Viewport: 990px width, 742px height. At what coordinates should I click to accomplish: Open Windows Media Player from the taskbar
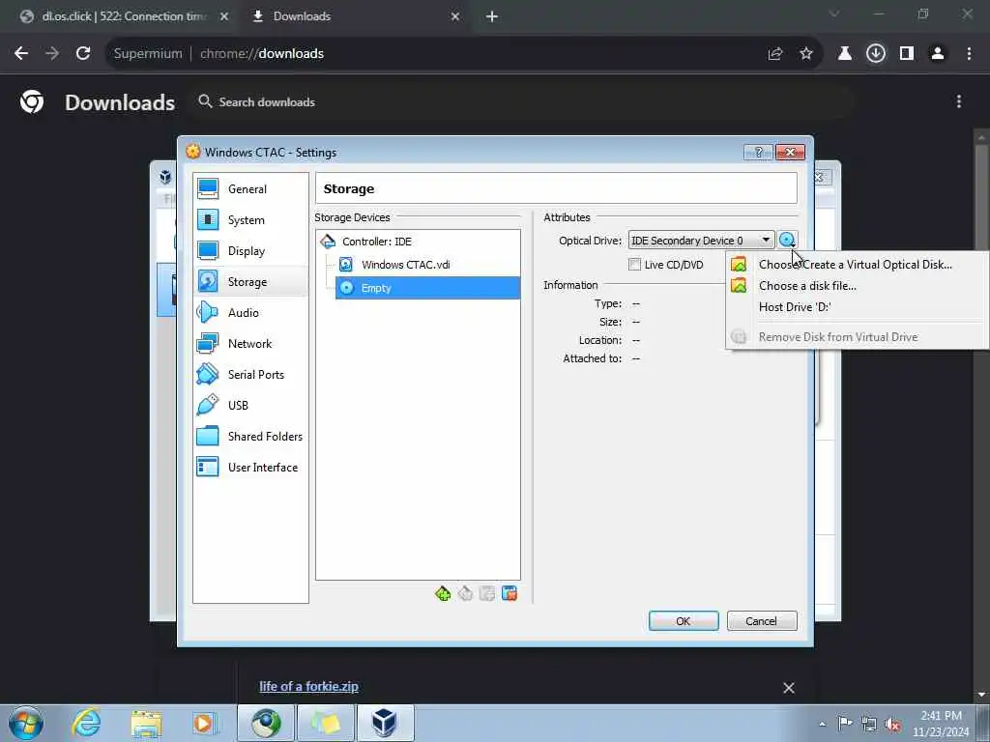click(206, 723)
